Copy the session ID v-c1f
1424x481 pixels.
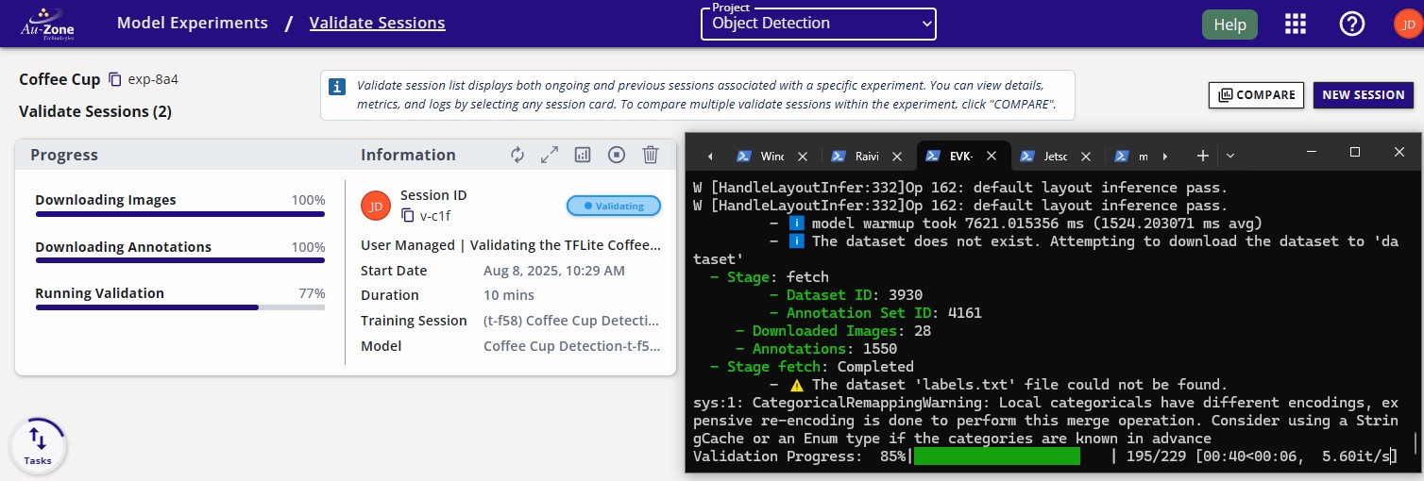408,215
